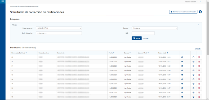Open the Departamento dropdown showing AHUACHAPAN
Viewport: 209px width, 100px height.
[59, 28]
